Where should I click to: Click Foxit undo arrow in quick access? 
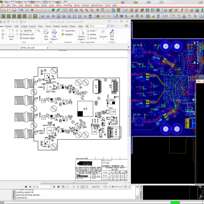(13, 22)
